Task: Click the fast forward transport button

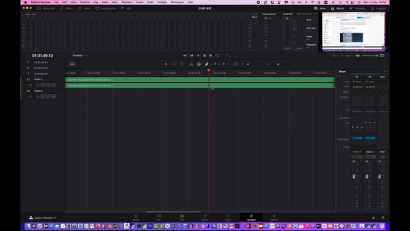Action: click(x=192, y=56)
